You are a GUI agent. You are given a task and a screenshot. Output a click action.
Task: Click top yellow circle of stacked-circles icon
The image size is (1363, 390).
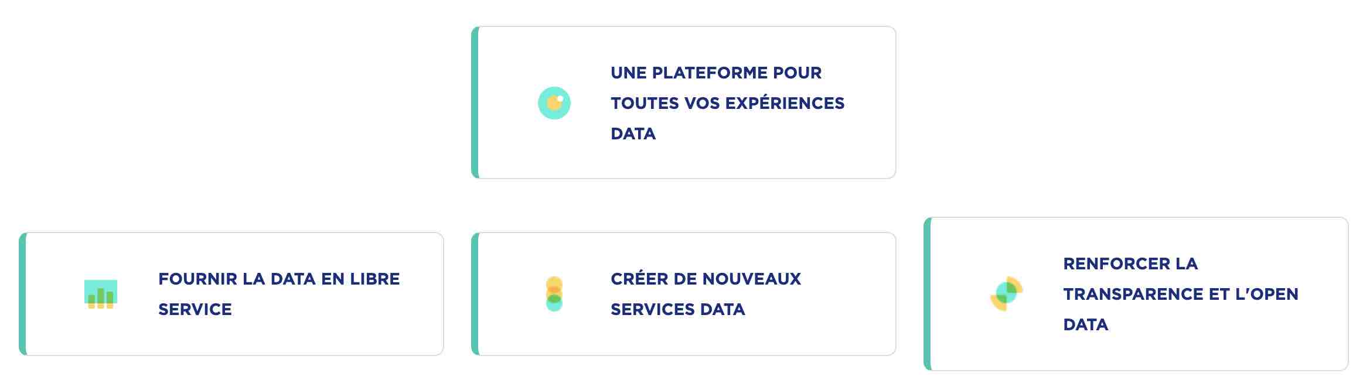click(554, 283)
